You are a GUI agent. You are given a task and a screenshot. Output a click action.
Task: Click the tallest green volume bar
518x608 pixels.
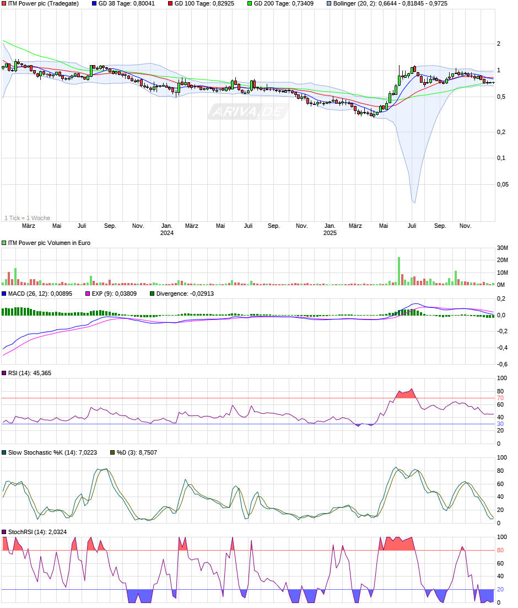[398, 271]
